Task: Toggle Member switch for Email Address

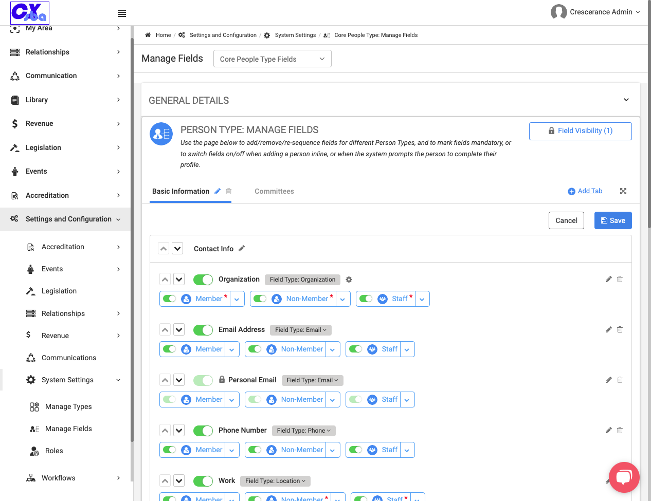Action: click(170, 349)
